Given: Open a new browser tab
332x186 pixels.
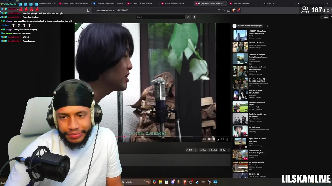Looking at the screenshot, I should (x=298, y=3).
